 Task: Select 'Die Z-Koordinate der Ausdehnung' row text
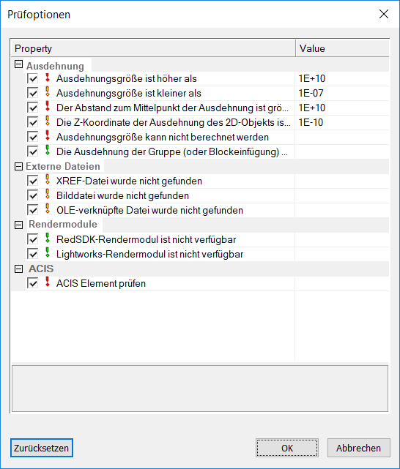coord(174,123)
